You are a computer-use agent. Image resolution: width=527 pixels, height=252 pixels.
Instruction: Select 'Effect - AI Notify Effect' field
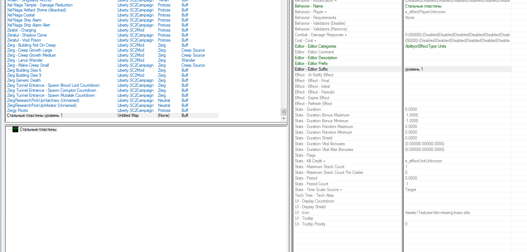point(314,75)
